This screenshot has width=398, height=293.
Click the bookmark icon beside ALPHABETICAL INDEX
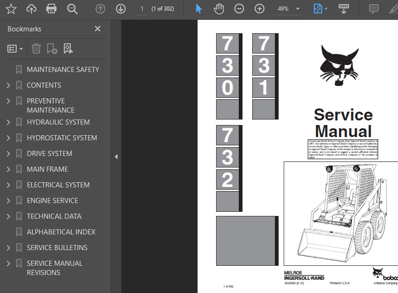point(19,232)
